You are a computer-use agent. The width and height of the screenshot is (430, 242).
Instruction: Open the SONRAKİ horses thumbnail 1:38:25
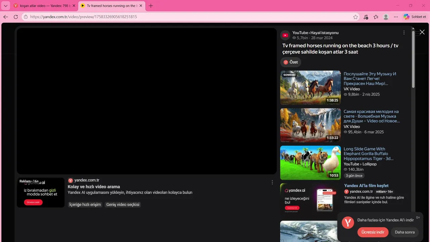point(310,87)
